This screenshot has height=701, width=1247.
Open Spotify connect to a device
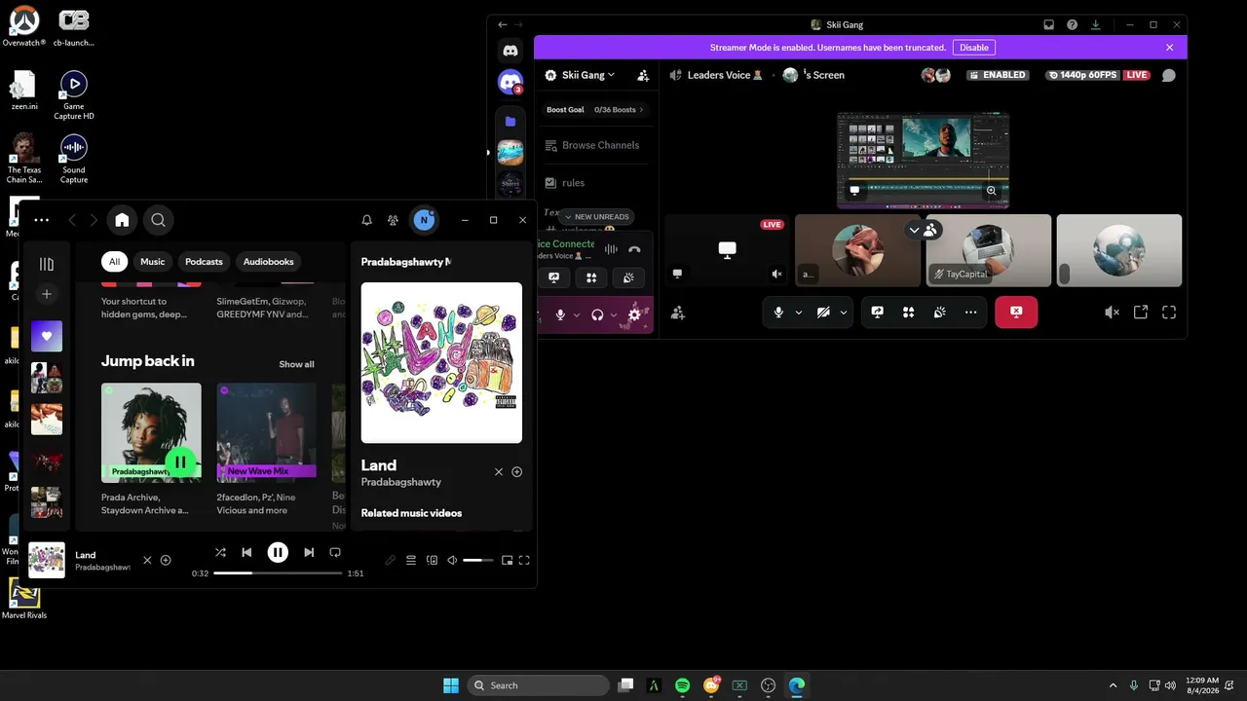(x=433, y=560)
